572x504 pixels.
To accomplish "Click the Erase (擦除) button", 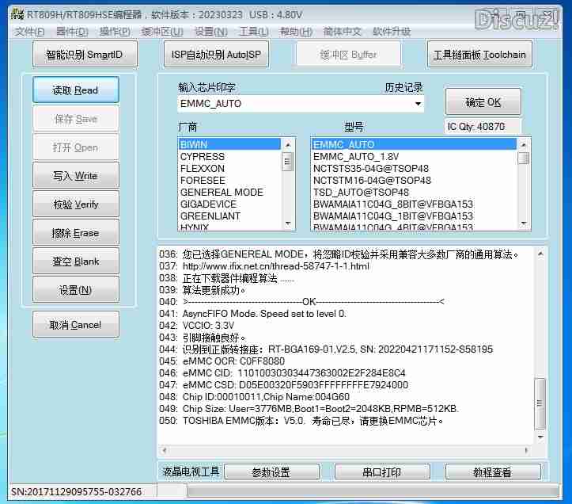I will (75, 233).
